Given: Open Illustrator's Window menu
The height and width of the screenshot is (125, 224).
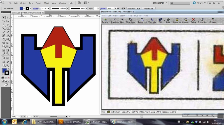Looking at the screenshot, I should tap(62, 3).
